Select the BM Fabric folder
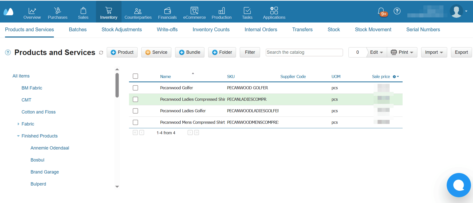Viewport: 473px width, 203px height. tap(32, 88)
